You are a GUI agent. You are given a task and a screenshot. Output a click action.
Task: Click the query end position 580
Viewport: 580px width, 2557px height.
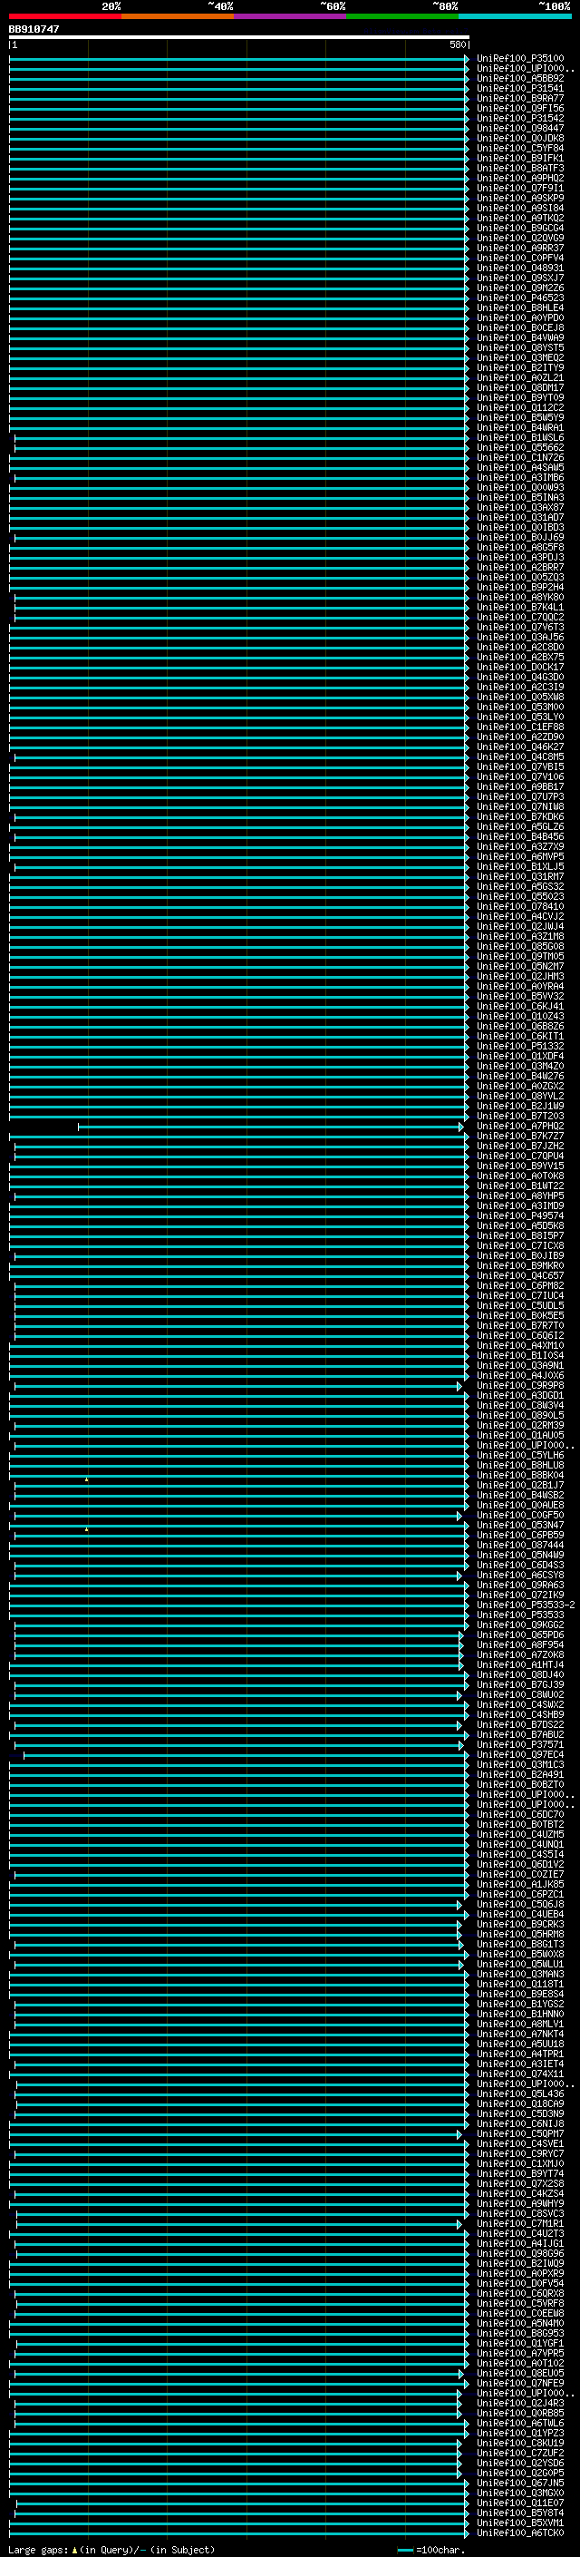tap(457, 44)
